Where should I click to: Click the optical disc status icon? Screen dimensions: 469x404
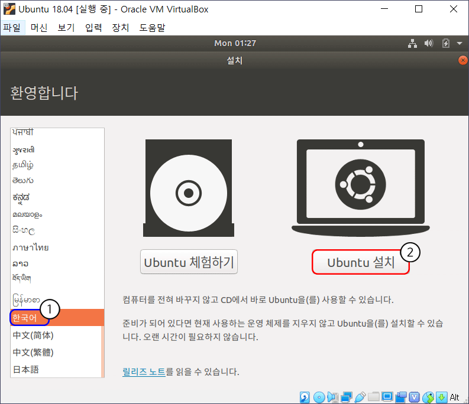pyautogui.click(x=319, y=397)
